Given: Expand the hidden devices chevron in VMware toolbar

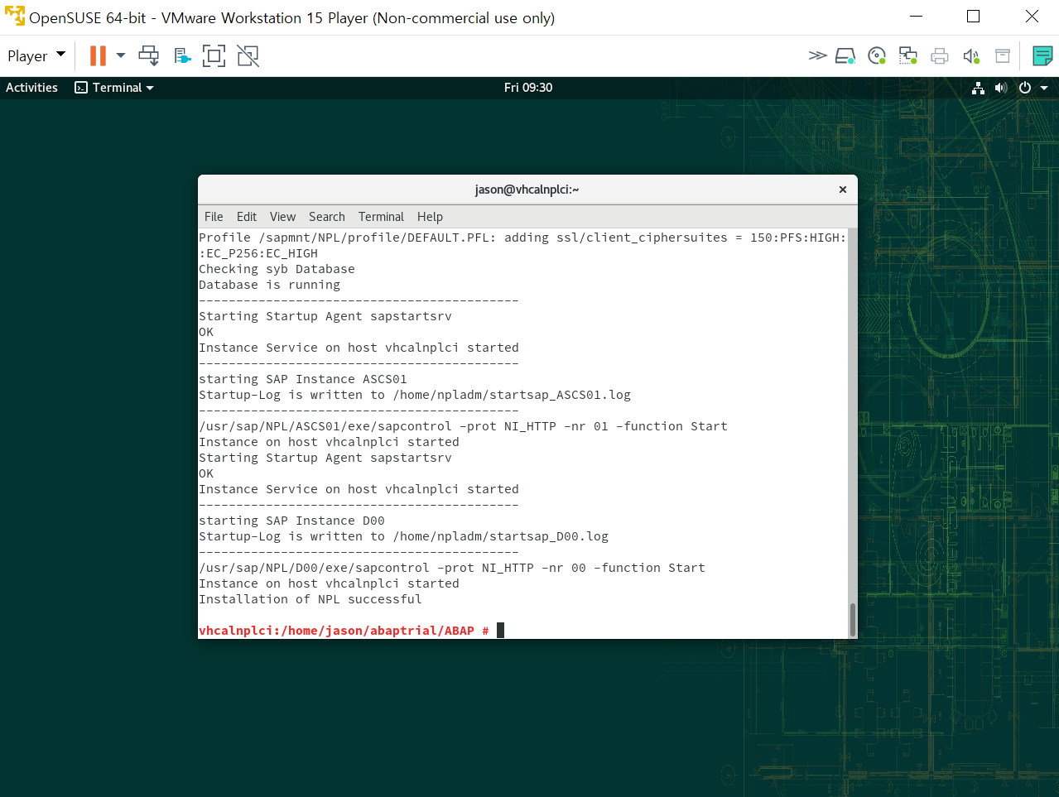Looking at the screenshot, I should pyautogui.click(x=817, y=55).
